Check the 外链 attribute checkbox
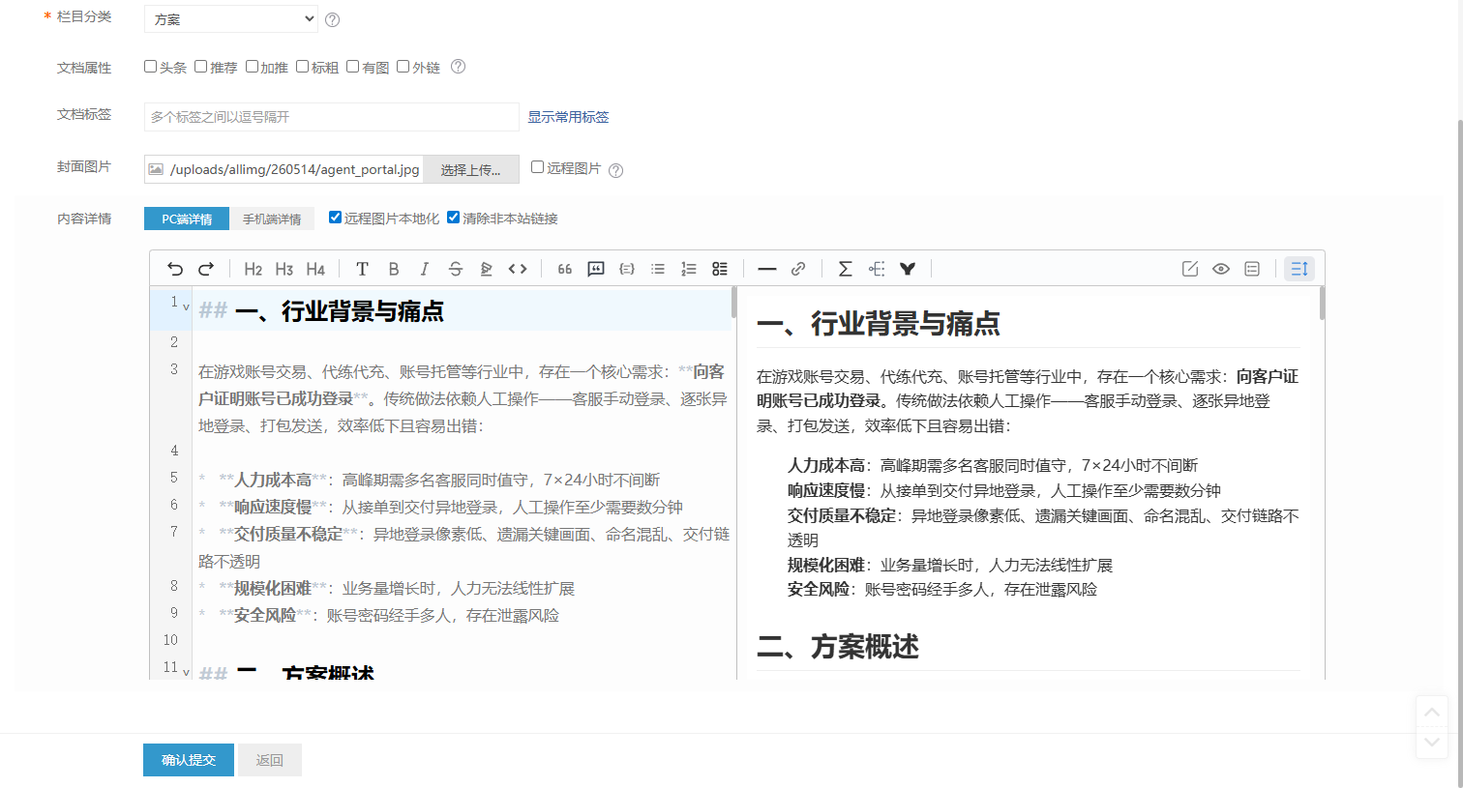Screen dimensions: 1463x788 click(403, 67)
